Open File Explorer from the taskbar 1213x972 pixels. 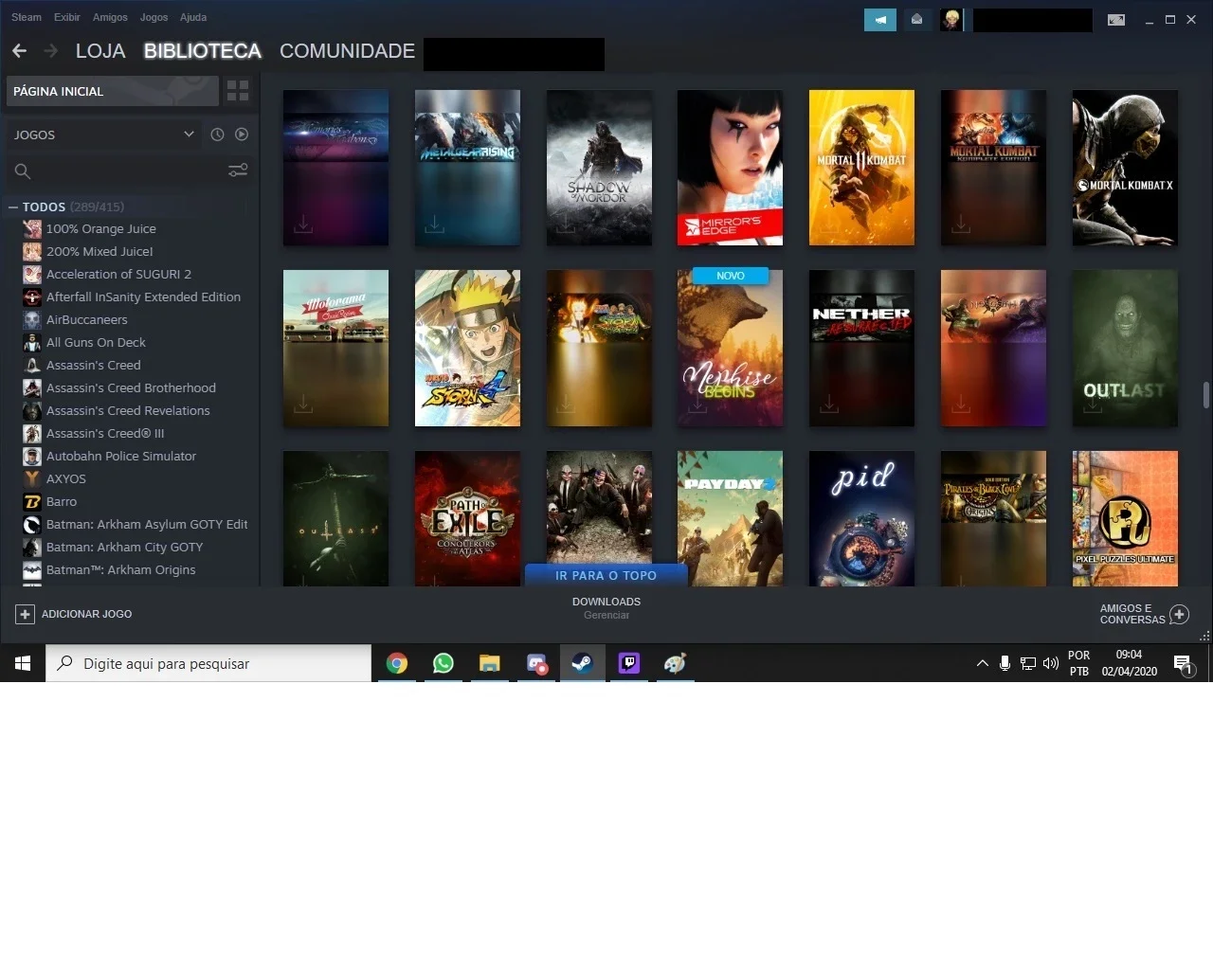(489, 663)
